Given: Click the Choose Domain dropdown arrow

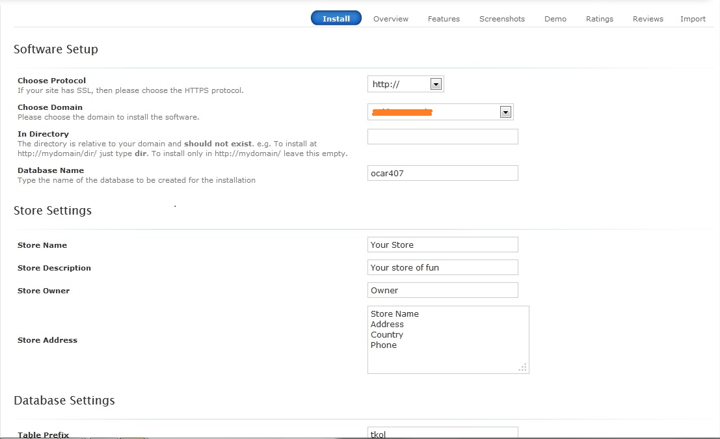Looking at the screenshot, I should pos(505,111).
